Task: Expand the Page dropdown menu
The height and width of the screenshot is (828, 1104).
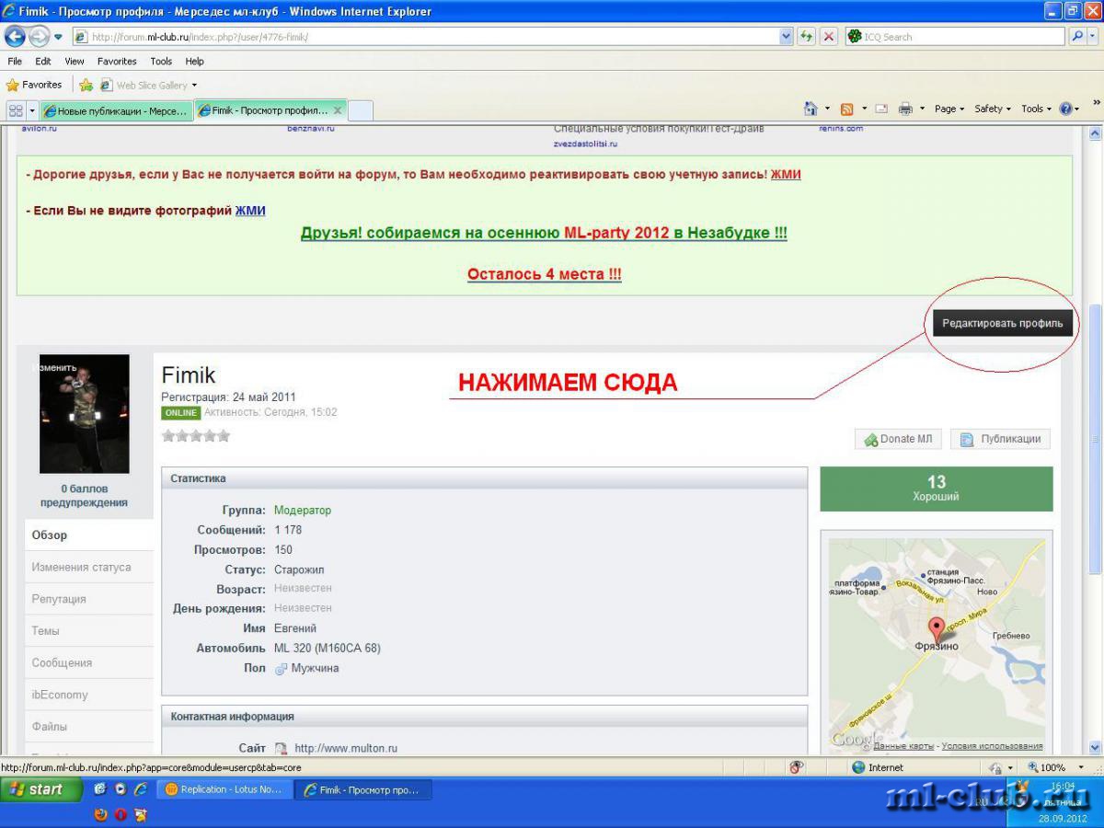Action: pyautogui.click(x=949, y=109)
